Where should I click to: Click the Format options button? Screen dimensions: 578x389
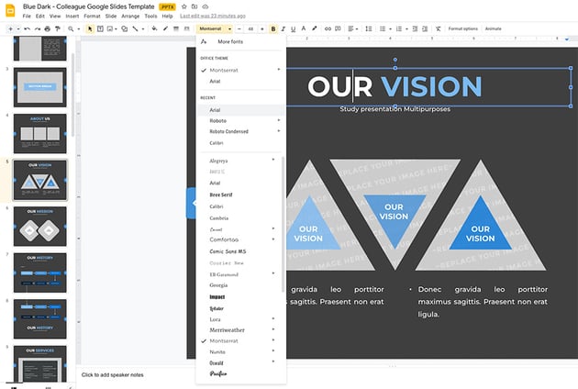[x=462, y=29]
